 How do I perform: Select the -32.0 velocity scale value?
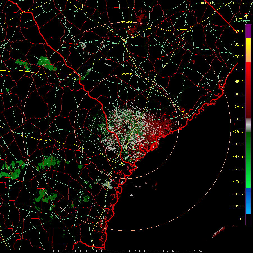pos(238,144)
